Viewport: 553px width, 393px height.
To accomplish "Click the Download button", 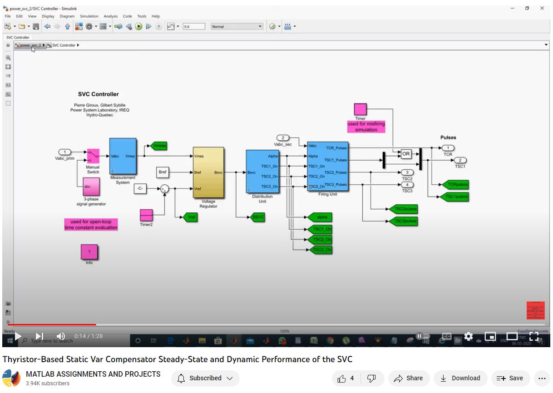I will [460, 378].
